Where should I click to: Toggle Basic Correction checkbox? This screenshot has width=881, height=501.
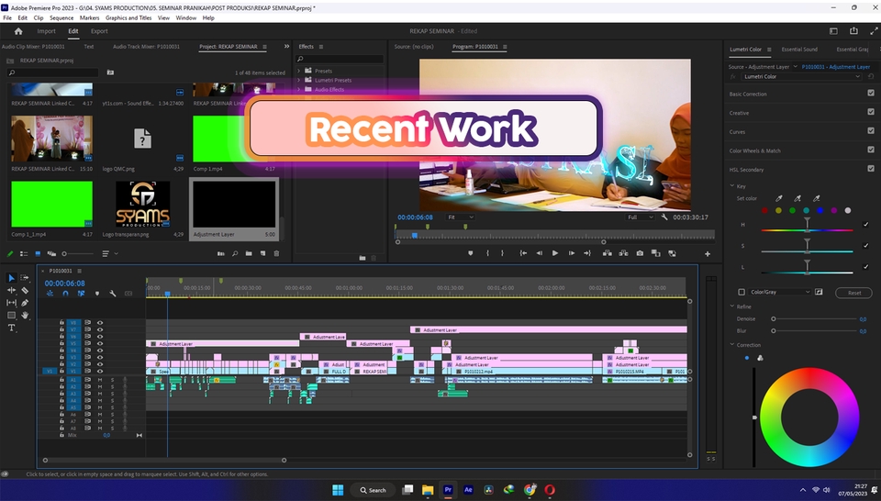[870, 94]
